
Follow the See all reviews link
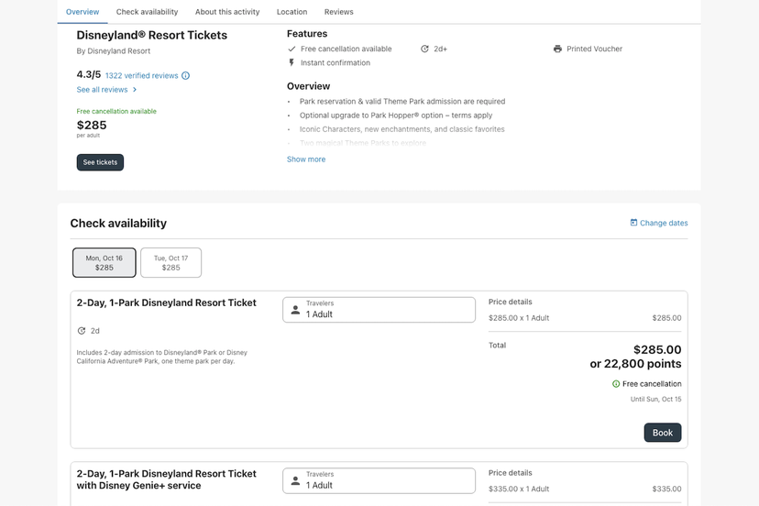[x=102, y=90]
